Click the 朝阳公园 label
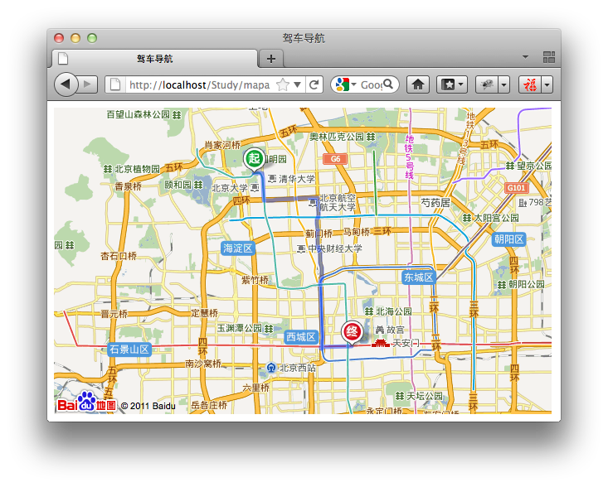The image size is (608, 487). point(527,284)
